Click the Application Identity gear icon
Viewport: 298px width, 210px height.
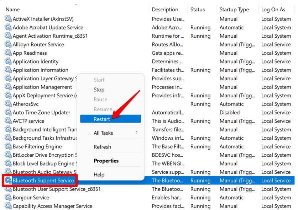pyautogui.click(x=8, y=61)
